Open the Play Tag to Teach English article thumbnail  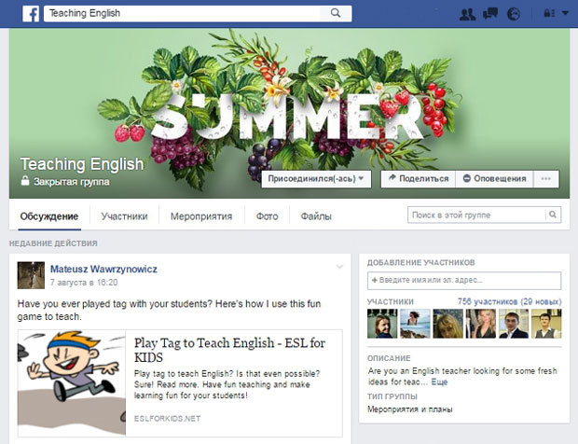point(72,383)
